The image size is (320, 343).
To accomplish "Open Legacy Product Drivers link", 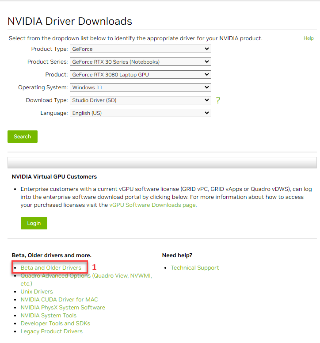I will coord(52,332).
